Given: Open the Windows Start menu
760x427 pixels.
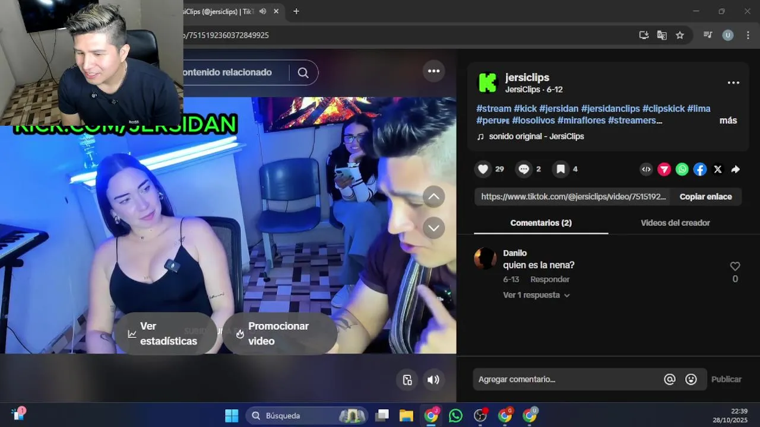Looking at the screenshot, I should pyautogui.click(x=232, y=416).
